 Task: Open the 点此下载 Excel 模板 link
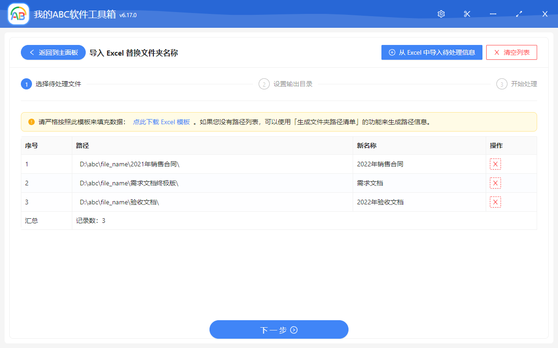[161, 122]
